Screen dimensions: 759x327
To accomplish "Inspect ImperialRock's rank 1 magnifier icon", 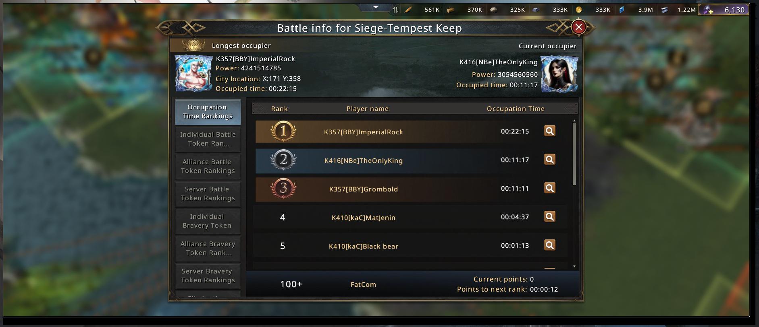I will 550,131.
